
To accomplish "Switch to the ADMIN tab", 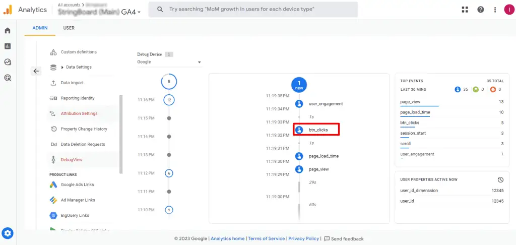I will (x=40, y=28).
